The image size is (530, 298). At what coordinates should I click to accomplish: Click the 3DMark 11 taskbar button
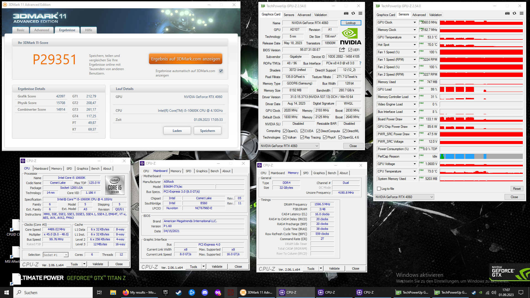pos(256,292)
